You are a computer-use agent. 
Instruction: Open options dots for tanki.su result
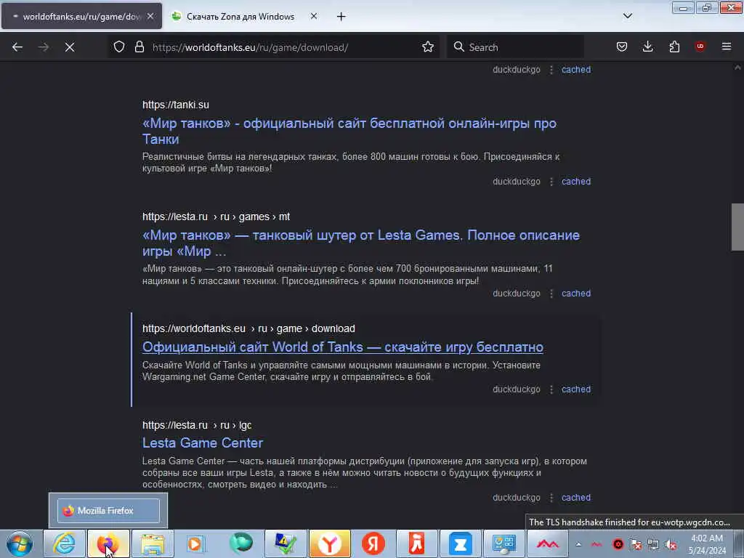click(551, 182)
